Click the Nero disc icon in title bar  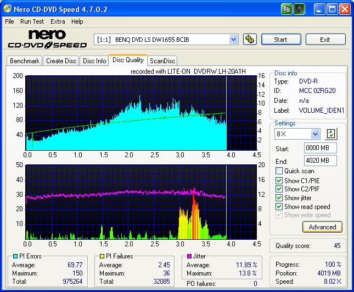(8, 8)
